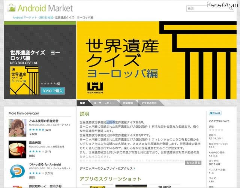Click the zero-rating stars under app title
240x188 pixels.
[x=48, y=84]
